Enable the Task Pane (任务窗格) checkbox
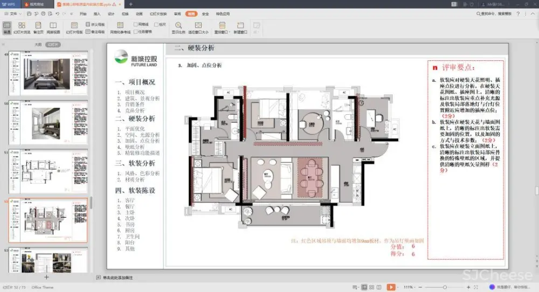The width and height of the screenshot is (539, 292). 136,31
